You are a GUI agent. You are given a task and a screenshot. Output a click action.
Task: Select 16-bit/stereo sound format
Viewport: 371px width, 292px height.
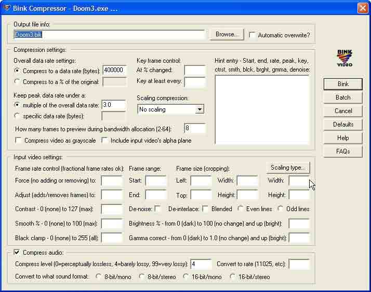[233, 277]
